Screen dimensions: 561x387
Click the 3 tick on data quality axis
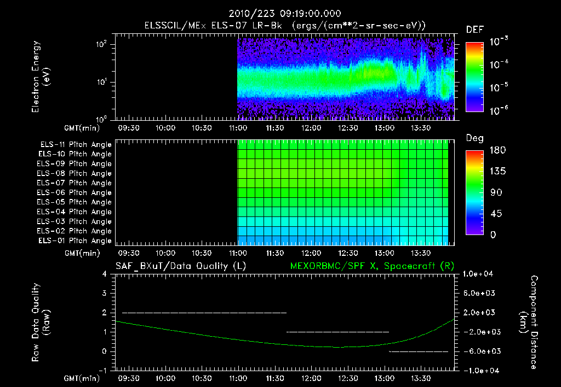point(105,293)
